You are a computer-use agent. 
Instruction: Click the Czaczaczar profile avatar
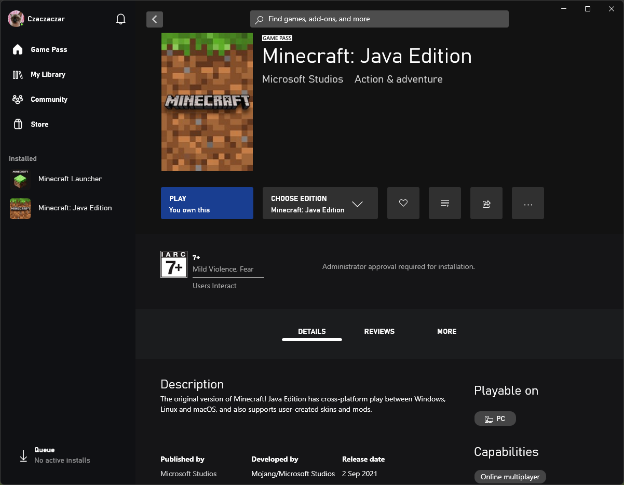(16, 19)
